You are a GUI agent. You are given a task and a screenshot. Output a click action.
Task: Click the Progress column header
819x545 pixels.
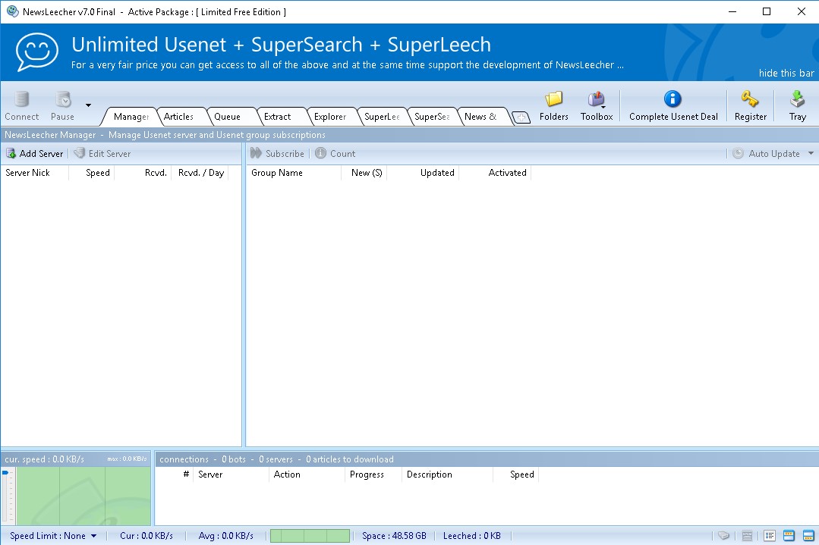[373, 474]
